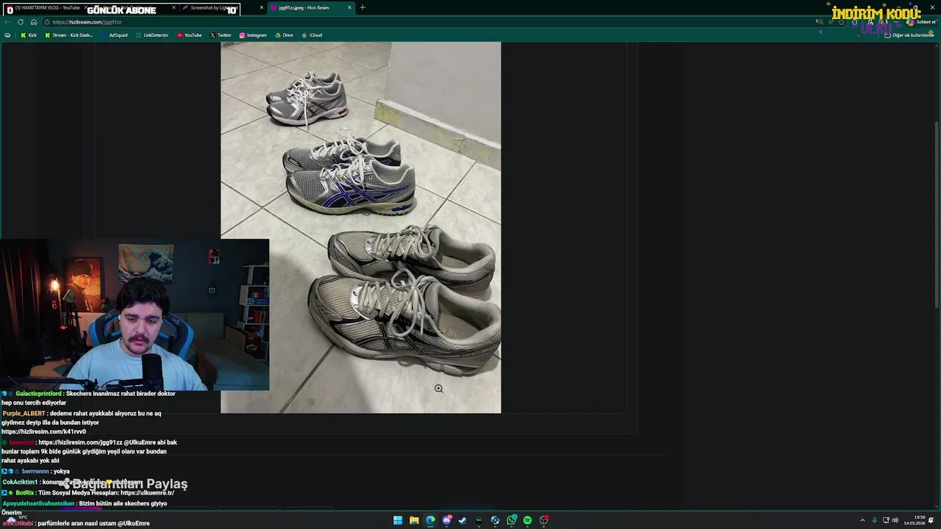Open the iCloud bookmark
941x529 pixels.
point(312,35)
